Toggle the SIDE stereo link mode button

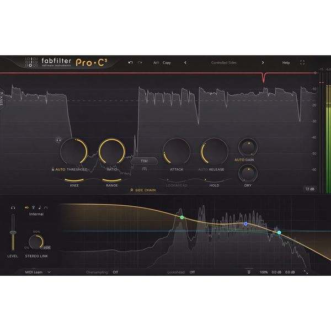[x=47, y=248]
